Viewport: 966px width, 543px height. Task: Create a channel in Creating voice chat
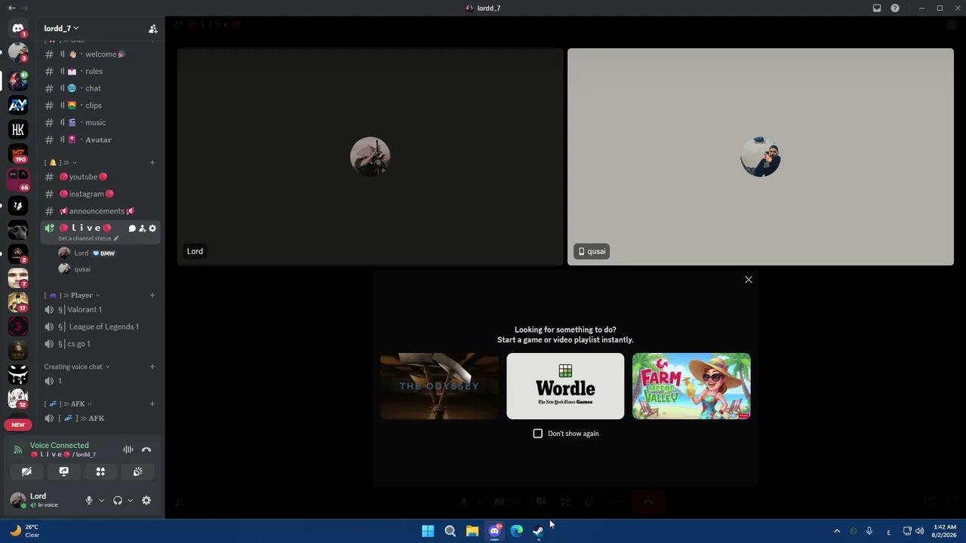pos(152,367)
